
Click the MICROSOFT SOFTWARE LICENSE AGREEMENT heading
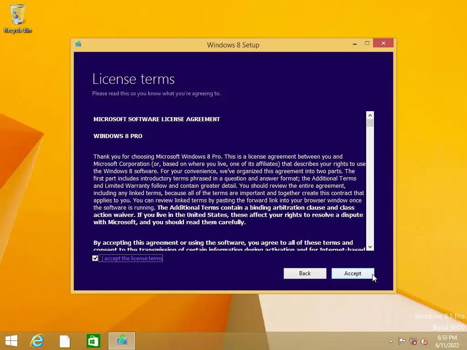(x=157, y=119)
